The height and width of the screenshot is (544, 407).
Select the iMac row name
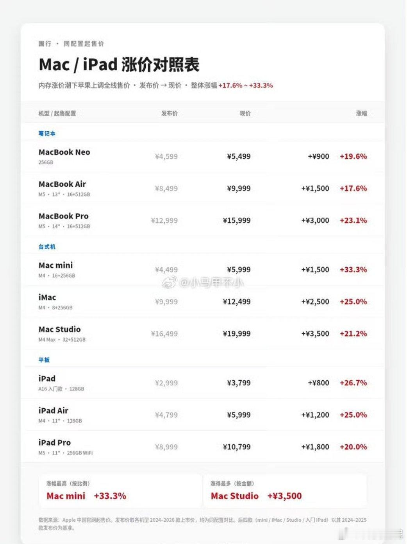[x=47, y=297]
